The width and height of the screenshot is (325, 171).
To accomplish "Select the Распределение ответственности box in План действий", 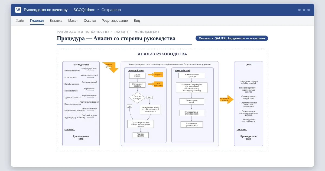I will point(192,113).
